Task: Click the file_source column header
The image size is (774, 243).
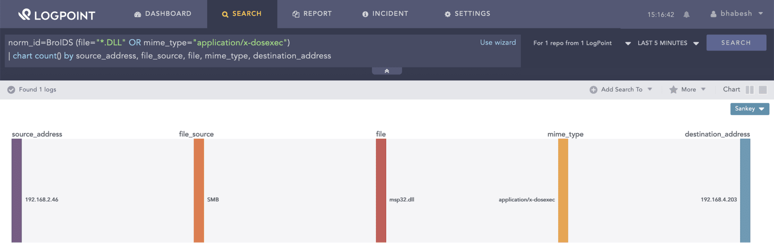Action: pyautogui.click(x=196, y=134)
